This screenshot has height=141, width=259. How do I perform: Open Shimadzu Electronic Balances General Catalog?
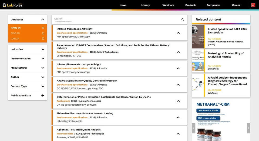tap(85, 113)
